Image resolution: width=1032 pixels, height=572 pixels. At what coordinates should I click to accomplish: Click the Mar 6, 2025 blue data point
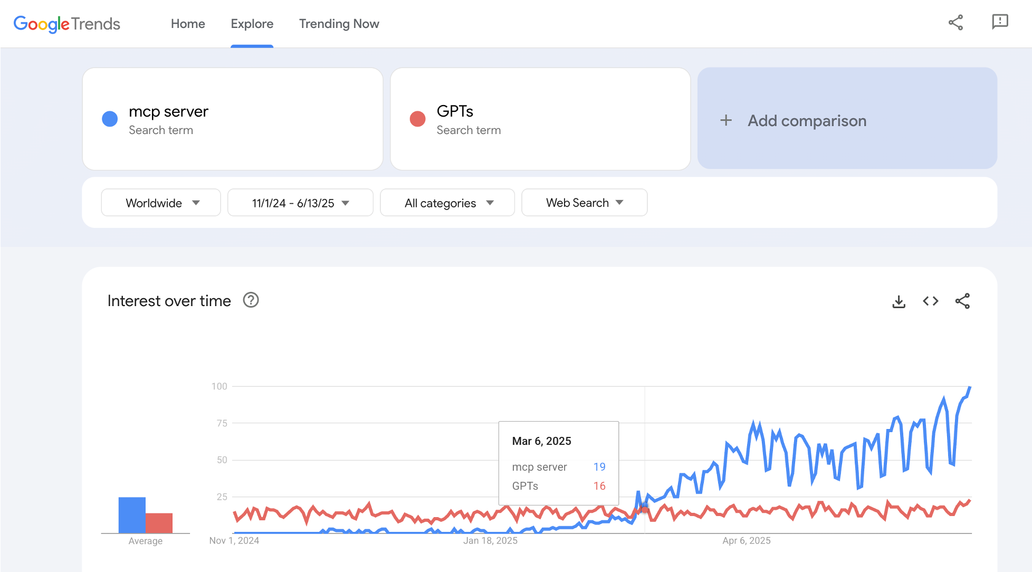(645, 505)
